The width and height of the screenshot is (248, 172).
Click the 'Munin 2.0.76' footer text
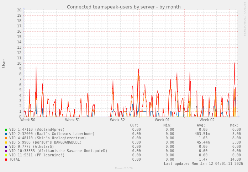124,168
